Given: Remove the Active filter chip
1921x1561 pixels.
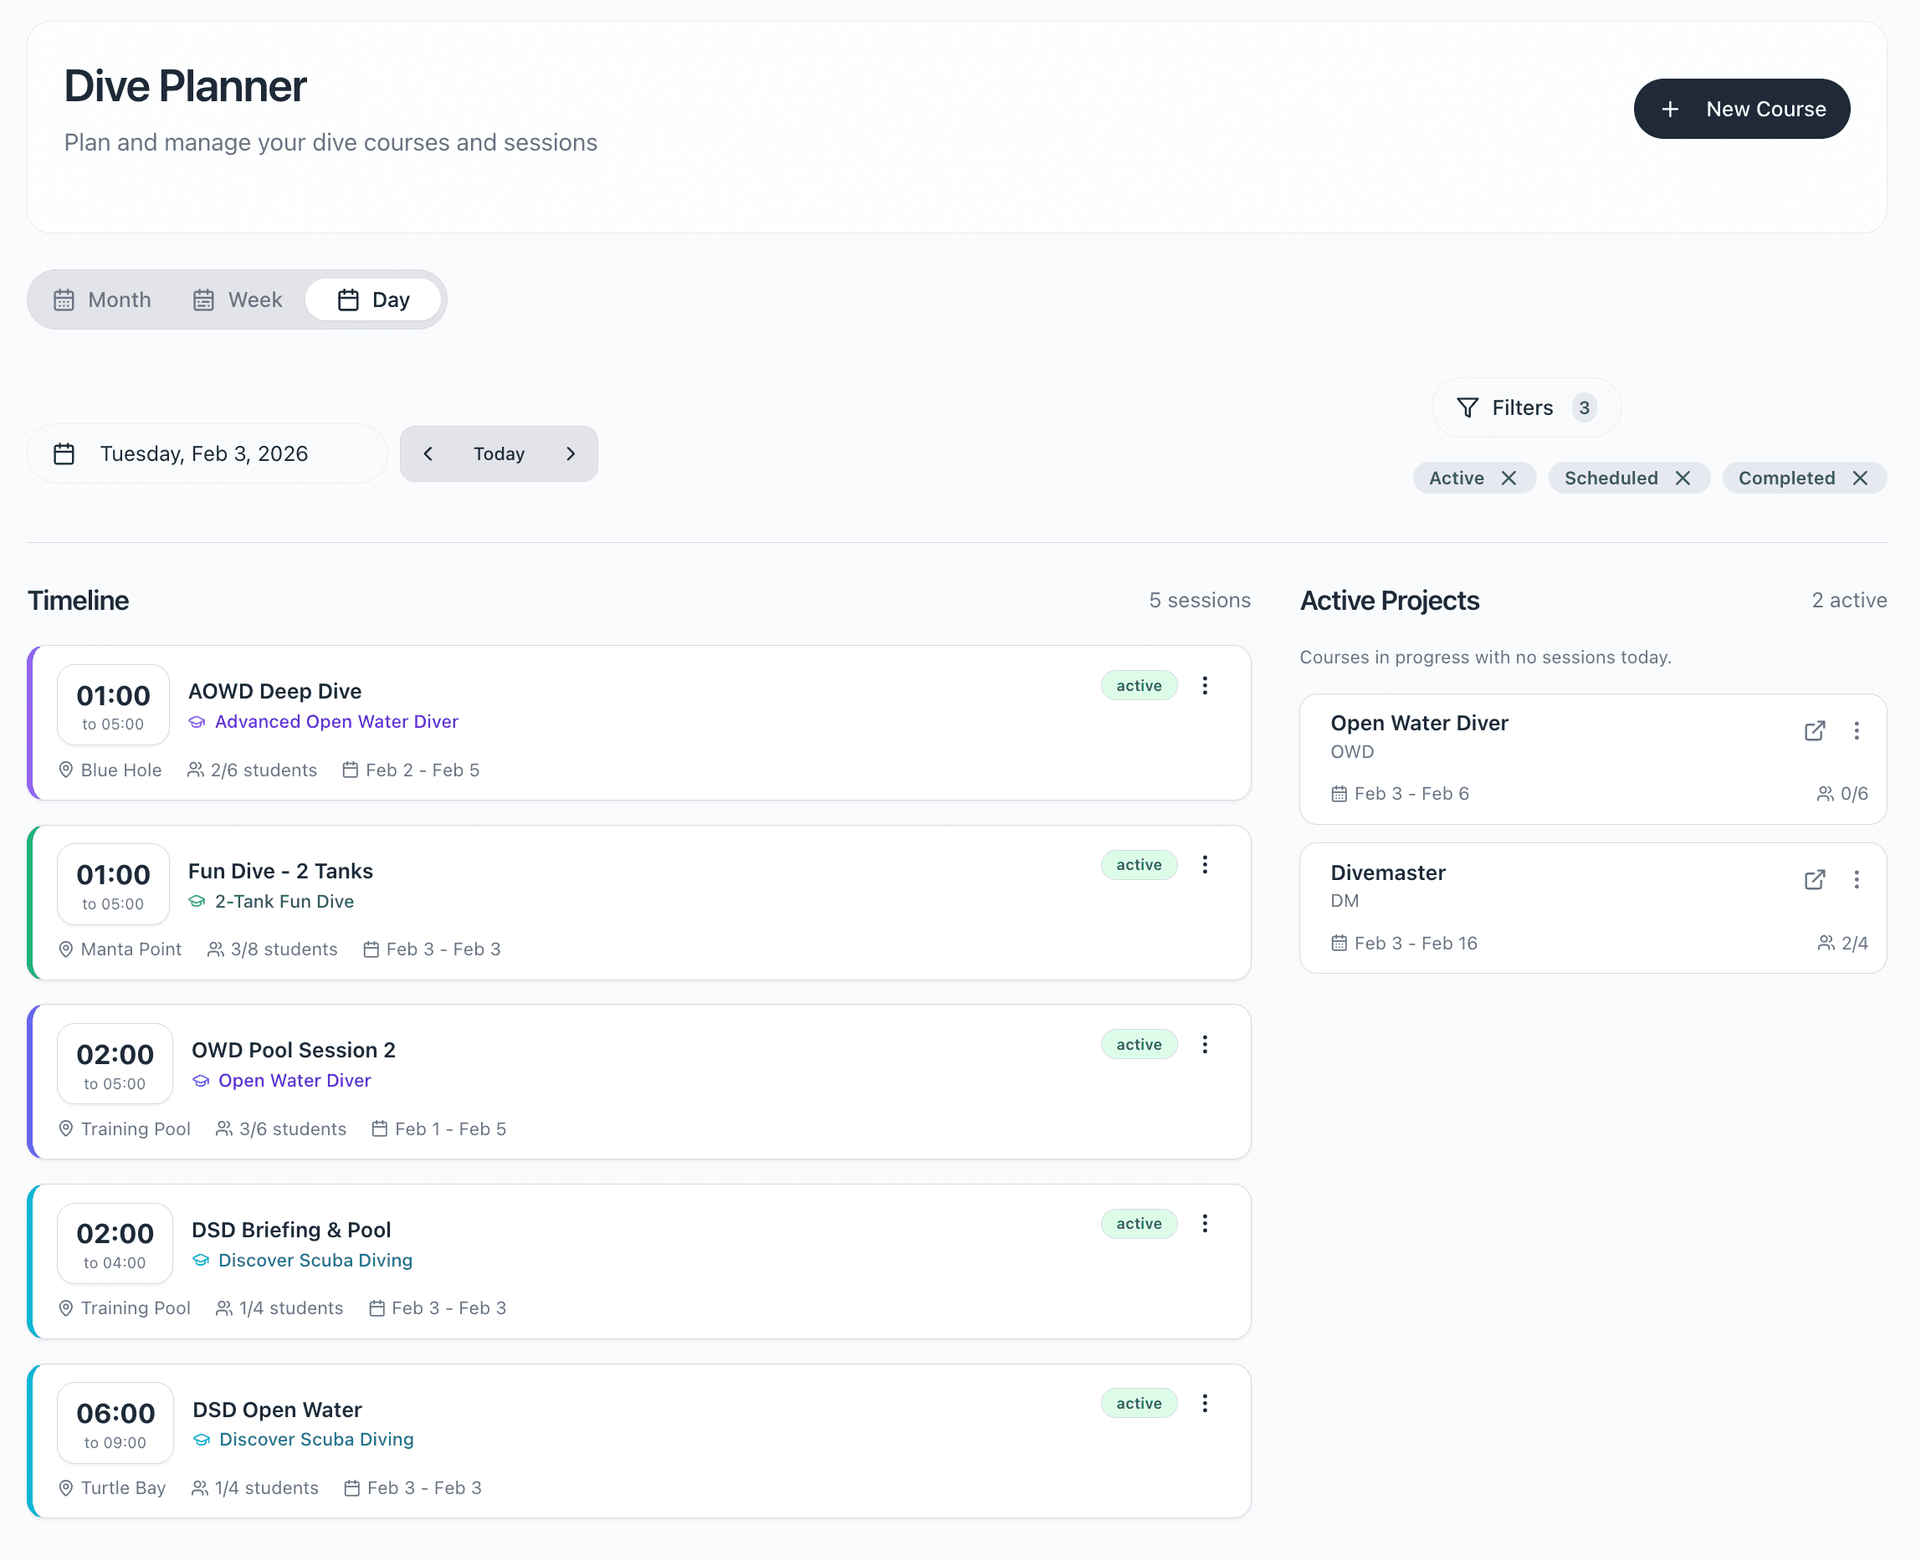Looking at the screenshot, I should [1509, 479].
